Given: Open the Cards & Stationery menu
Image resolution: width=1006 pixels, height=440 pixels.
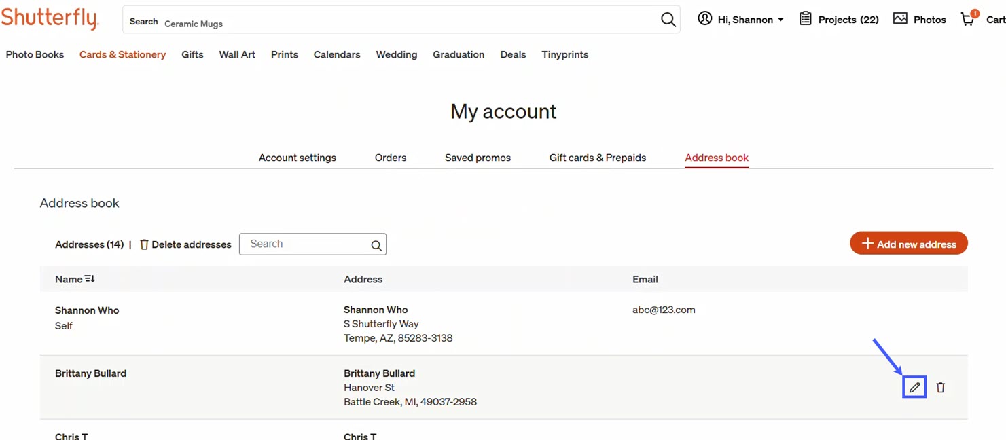Looking at the screenshot, I should click(122, 54).
